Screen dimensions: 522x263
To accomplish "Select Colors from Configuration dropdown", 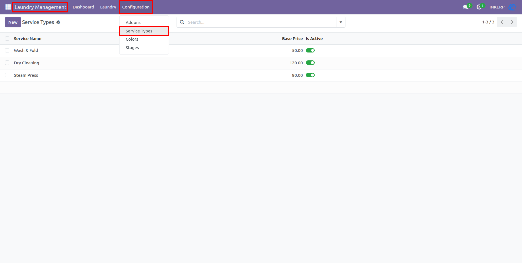I will tap(144, 39).
